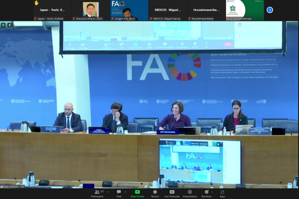The height and width of the screenshot is (199, 299).
Task: Select the Japan - Yoshi participant tile
Action: click(52, 10)
